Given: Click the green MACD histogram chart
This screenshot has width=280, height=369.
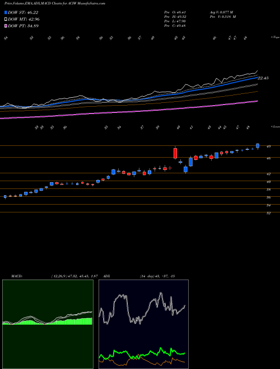Looking at the screenshot, I should 48,324.
